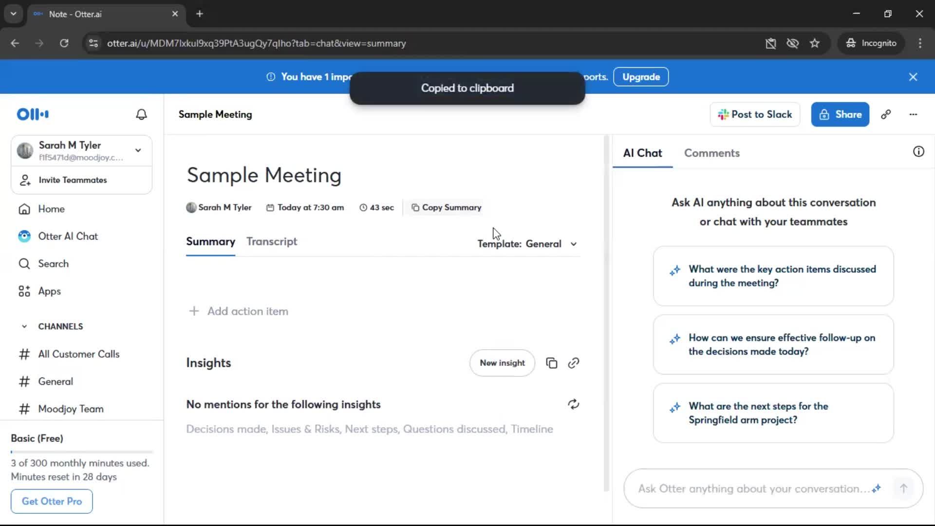This screenshot has height=526, width=935.
Task: Regenerate insights refresh icon
Action: 574,404
